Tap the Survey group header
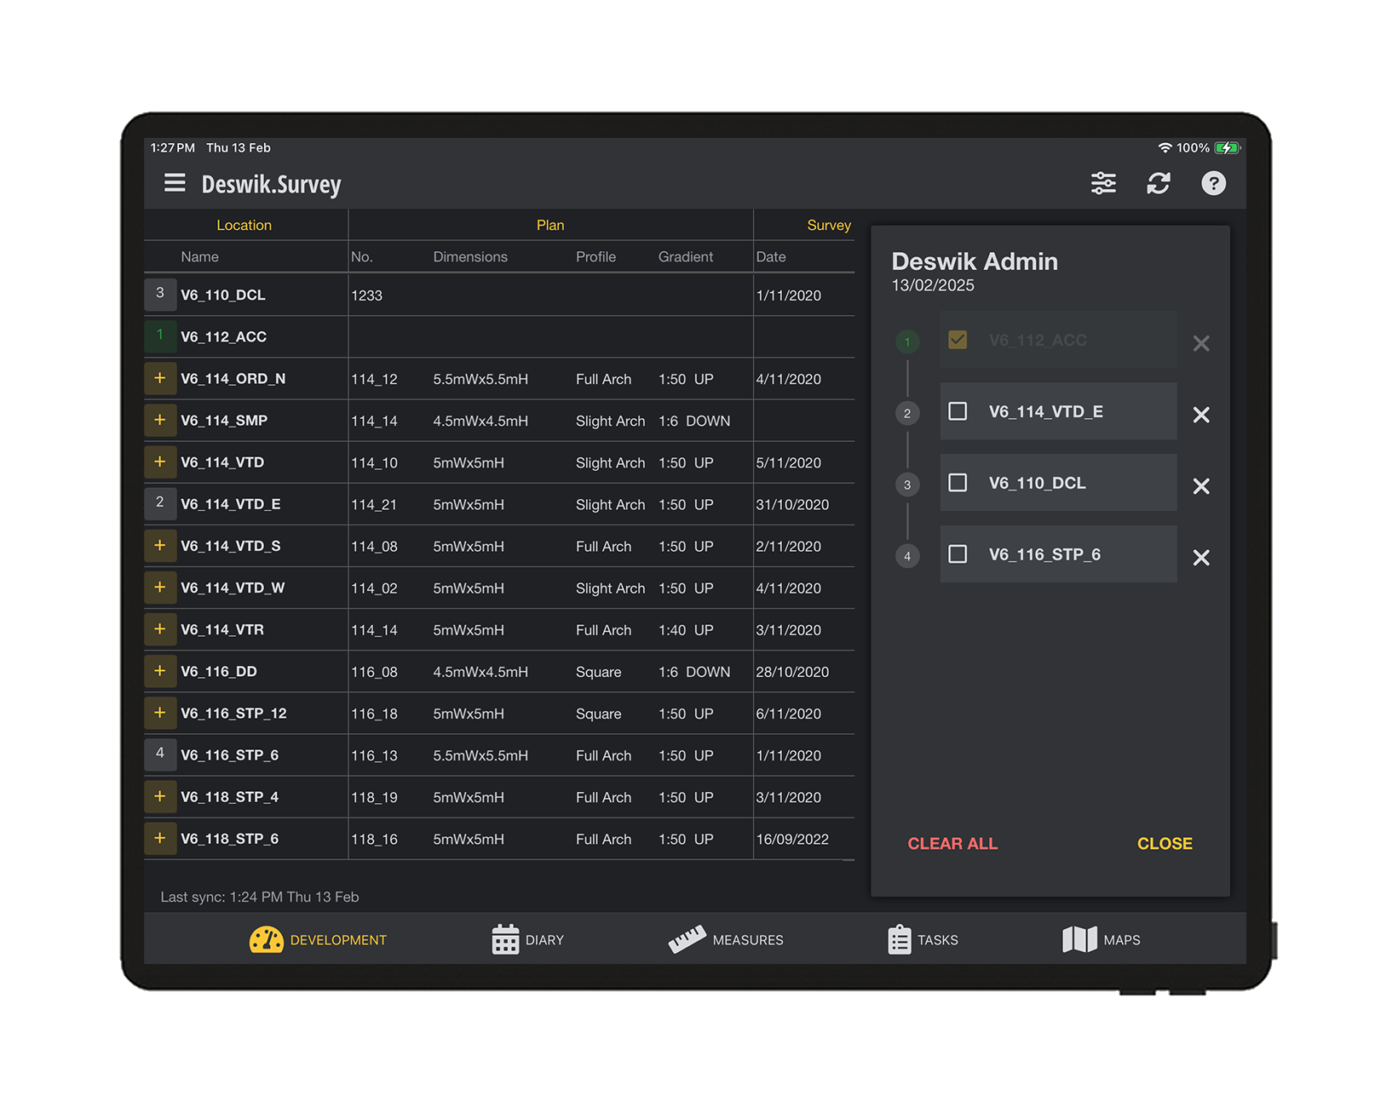 click(x=829, y=225)
